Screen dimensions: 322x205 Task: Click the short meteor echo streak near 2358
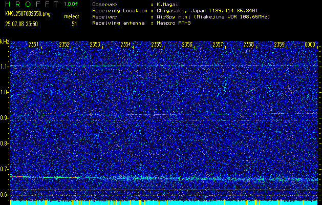252,90
